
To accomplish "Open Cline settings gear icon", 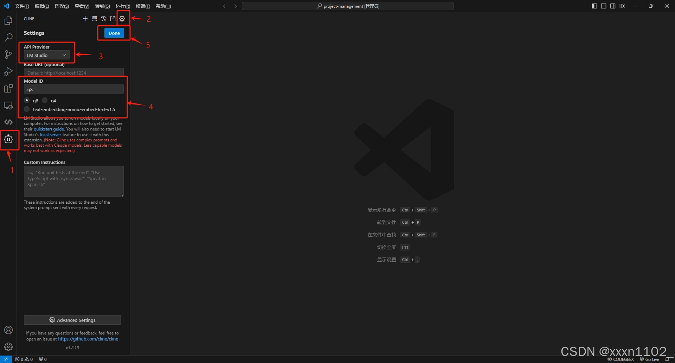I will [122, 19].
